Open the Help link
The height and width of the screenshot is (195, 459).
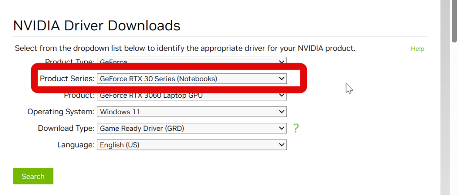pos(417,49)
